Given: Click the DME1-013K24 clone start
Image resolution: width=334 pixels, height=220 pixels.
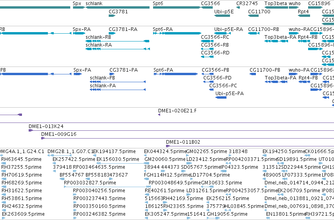Looking at the screenshot, I should pos(31,130).
